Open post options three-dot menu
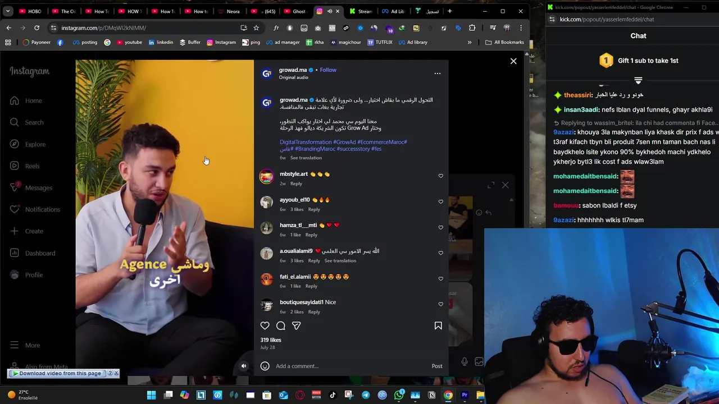719x404 pixels. [x=438, y=74]
